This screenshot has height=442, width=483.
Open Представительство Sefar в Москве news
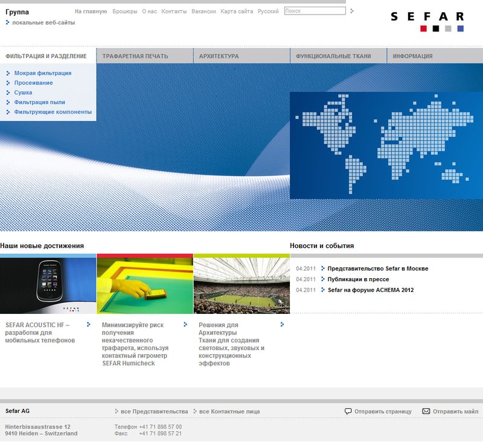pyautogui.click(x=378, y=268)
